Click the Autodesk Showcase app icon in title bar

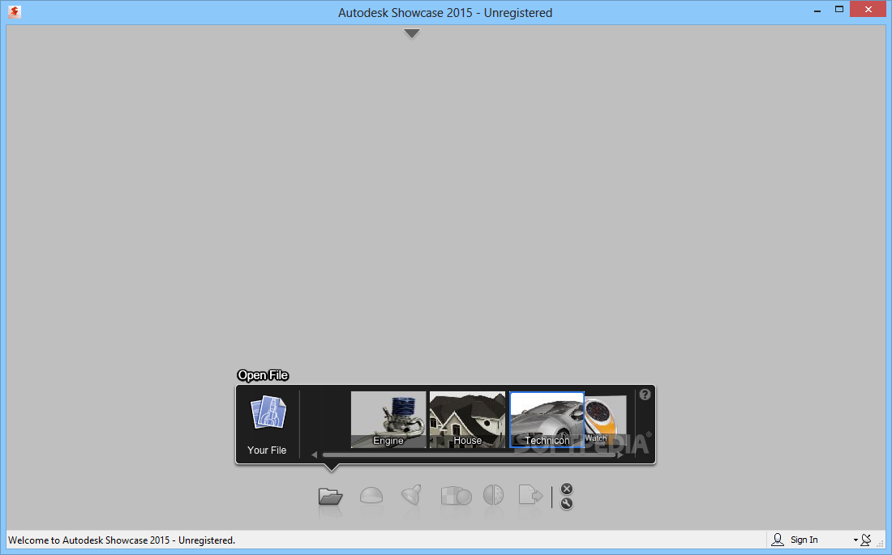pyautogui.click(x=15, y=12)
